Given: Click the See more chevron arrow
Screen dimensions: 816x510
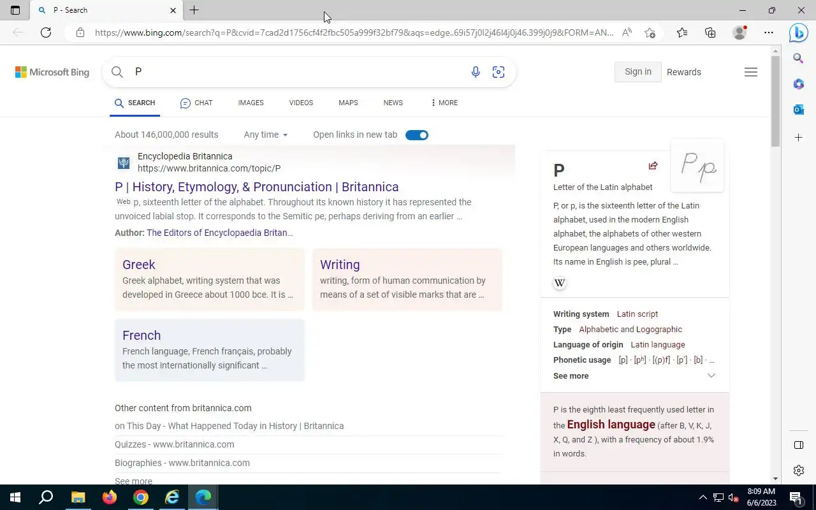Looking at the screenshot, I should point(711,375).
